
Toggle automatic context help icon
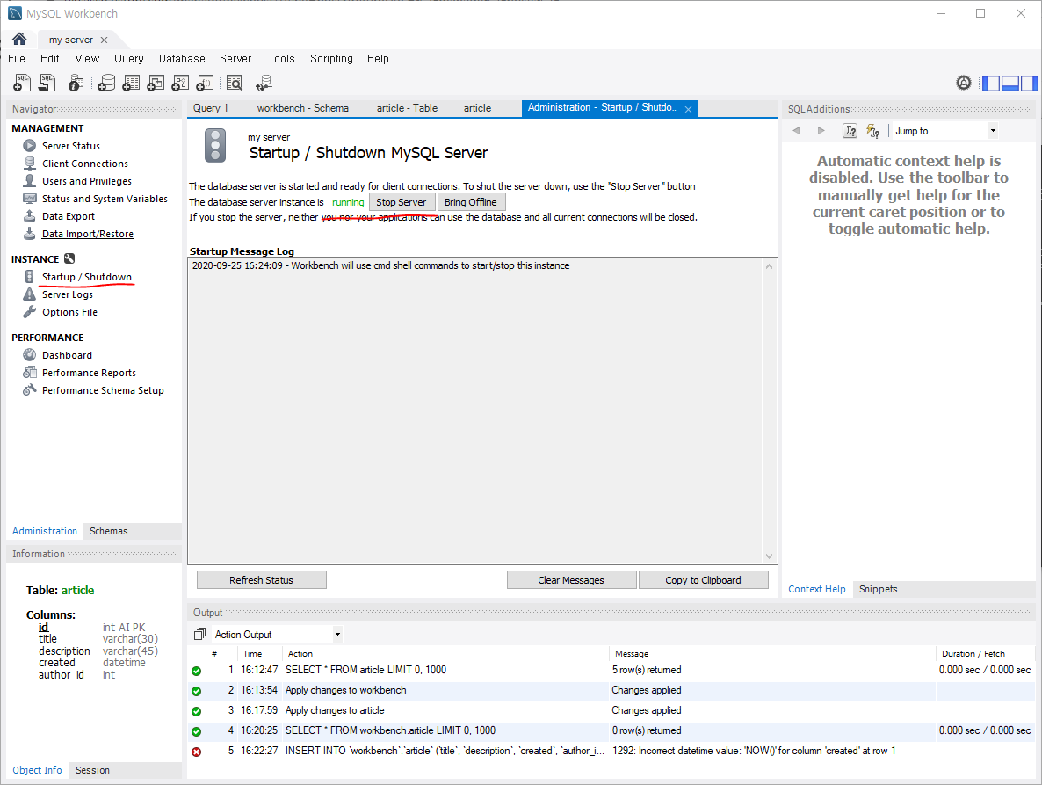873,131
